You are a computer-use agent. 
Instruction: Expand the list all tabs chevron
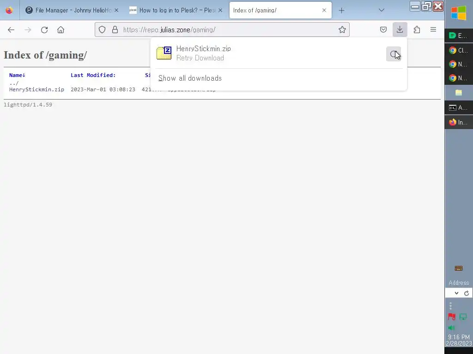pos(381,10)
